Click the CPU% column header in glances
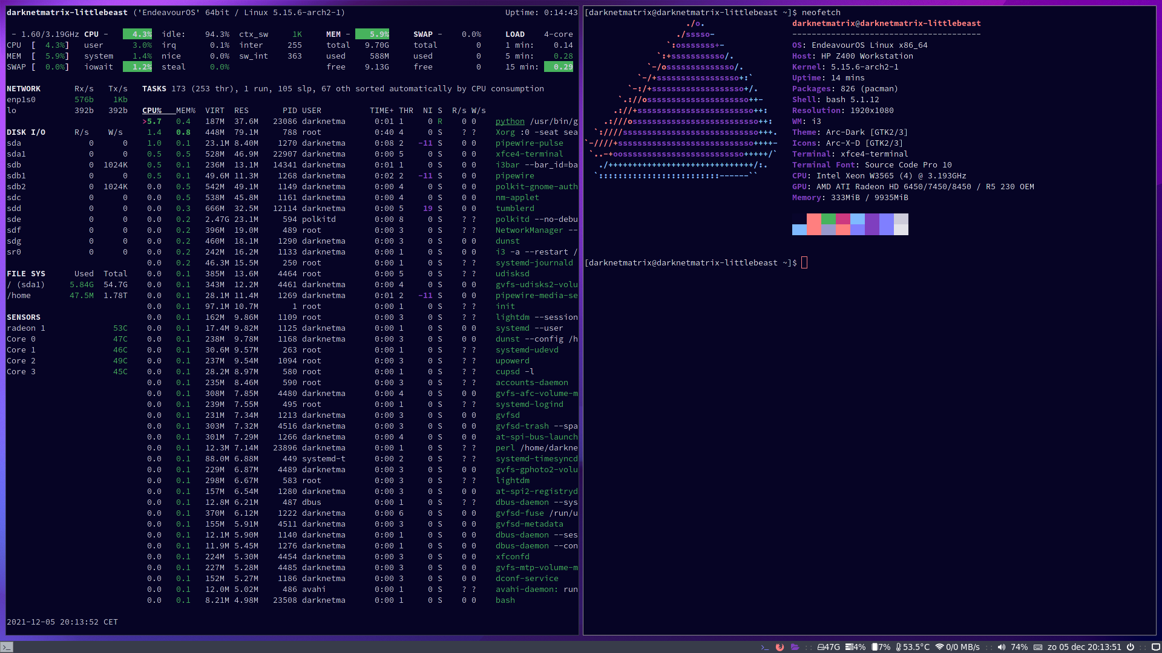This screenshot has height=653, width=1162. [x=152, y=111]
